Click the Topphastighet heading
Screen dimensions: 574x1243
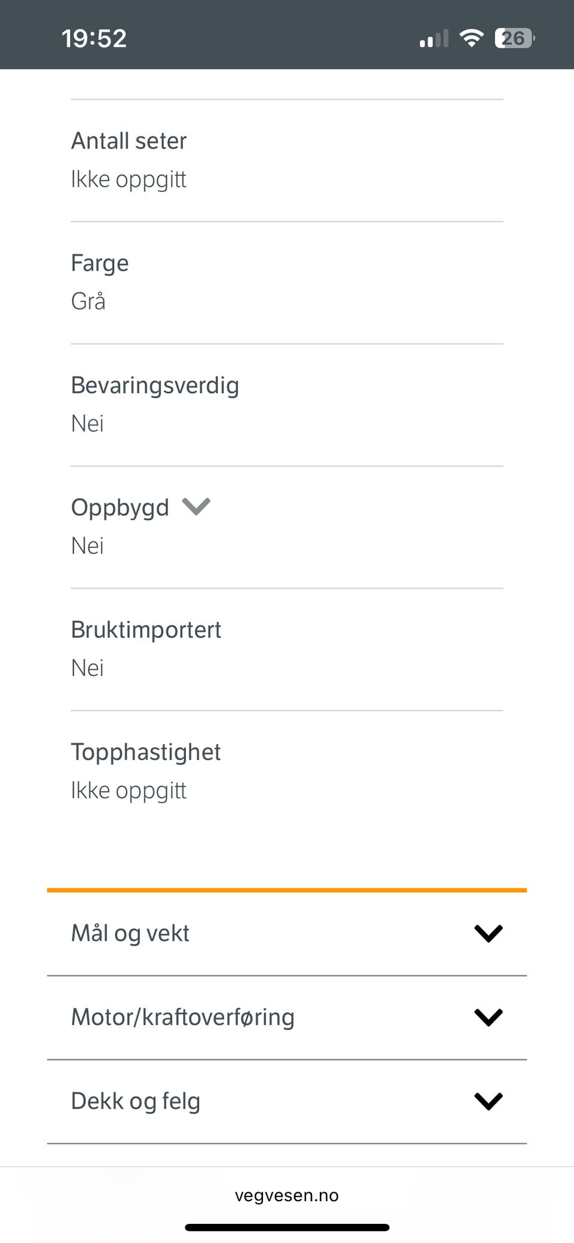point(145,752)
